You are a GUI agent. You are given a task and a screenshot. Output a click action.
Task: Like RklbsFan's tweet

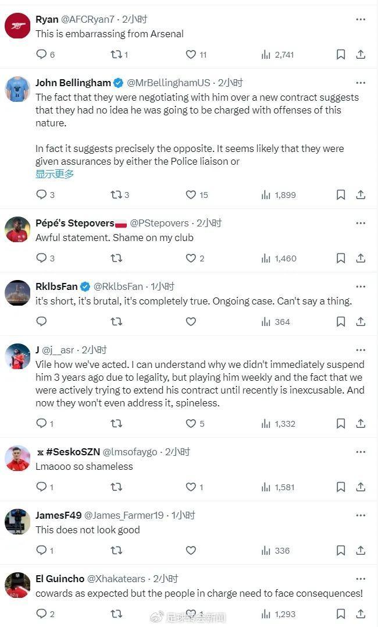click(191, 321)
